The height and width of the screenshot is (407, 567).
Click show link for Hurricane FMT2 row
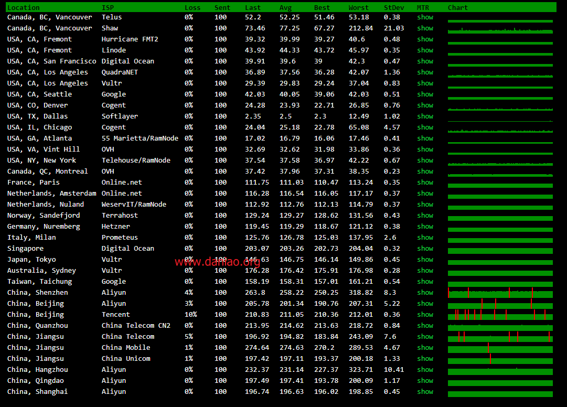click(x=425, y=39)
